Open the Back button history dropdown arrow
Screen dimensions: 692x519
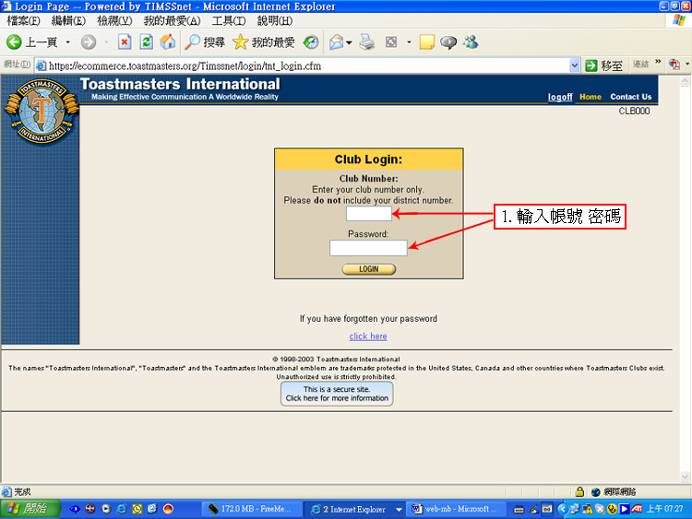click(67, 42)
